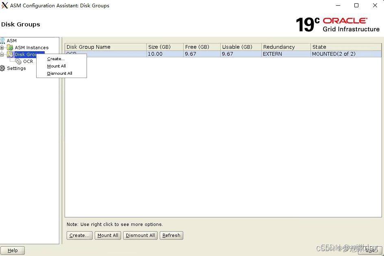Click the X11 app icon in title bar

(x=4, y=5)
